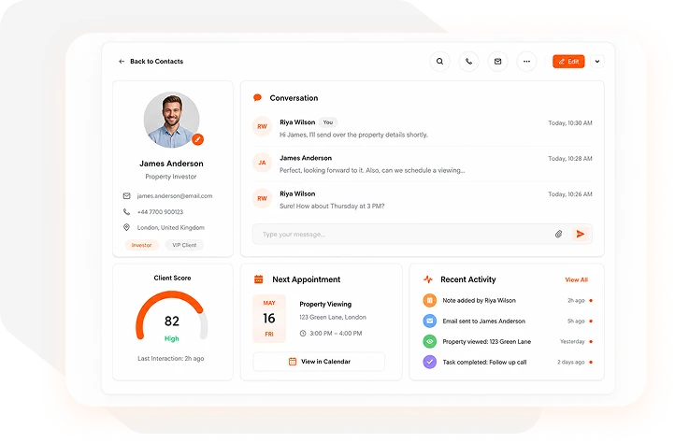Click the location pin beside London, United Kingdom
Viewport: 675px width, 443px height.
pos(126,227)
